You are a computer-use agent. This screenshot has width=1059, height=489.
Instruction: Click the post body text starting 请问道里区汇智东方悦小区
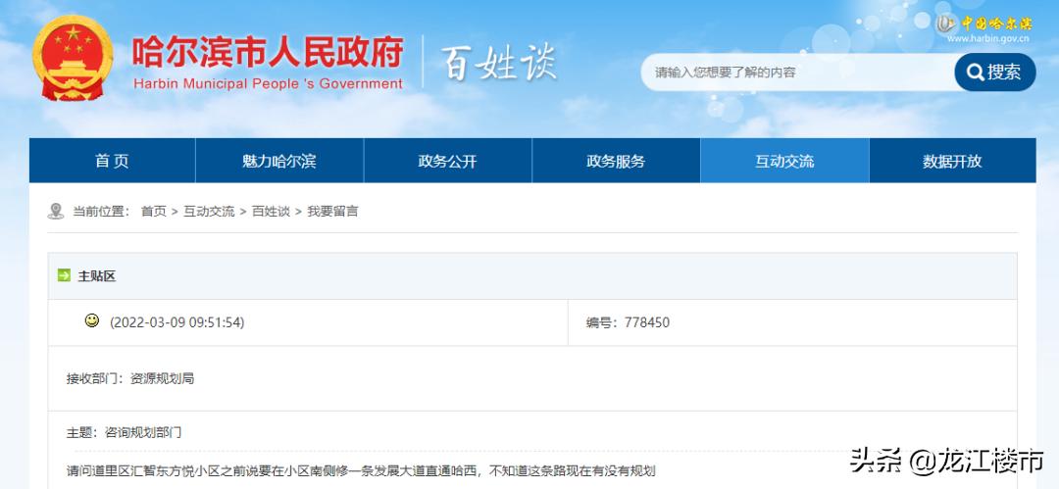pos(361,470)
